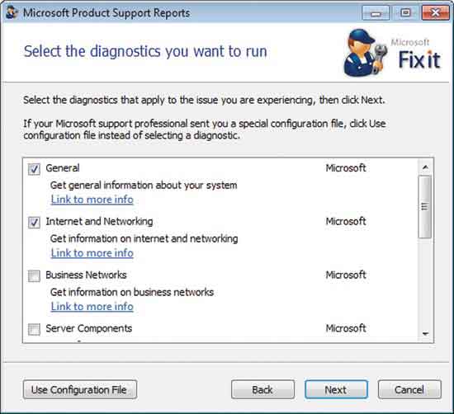
Task: Maximize the Product Support Reports window
Action: pos(405,13)
